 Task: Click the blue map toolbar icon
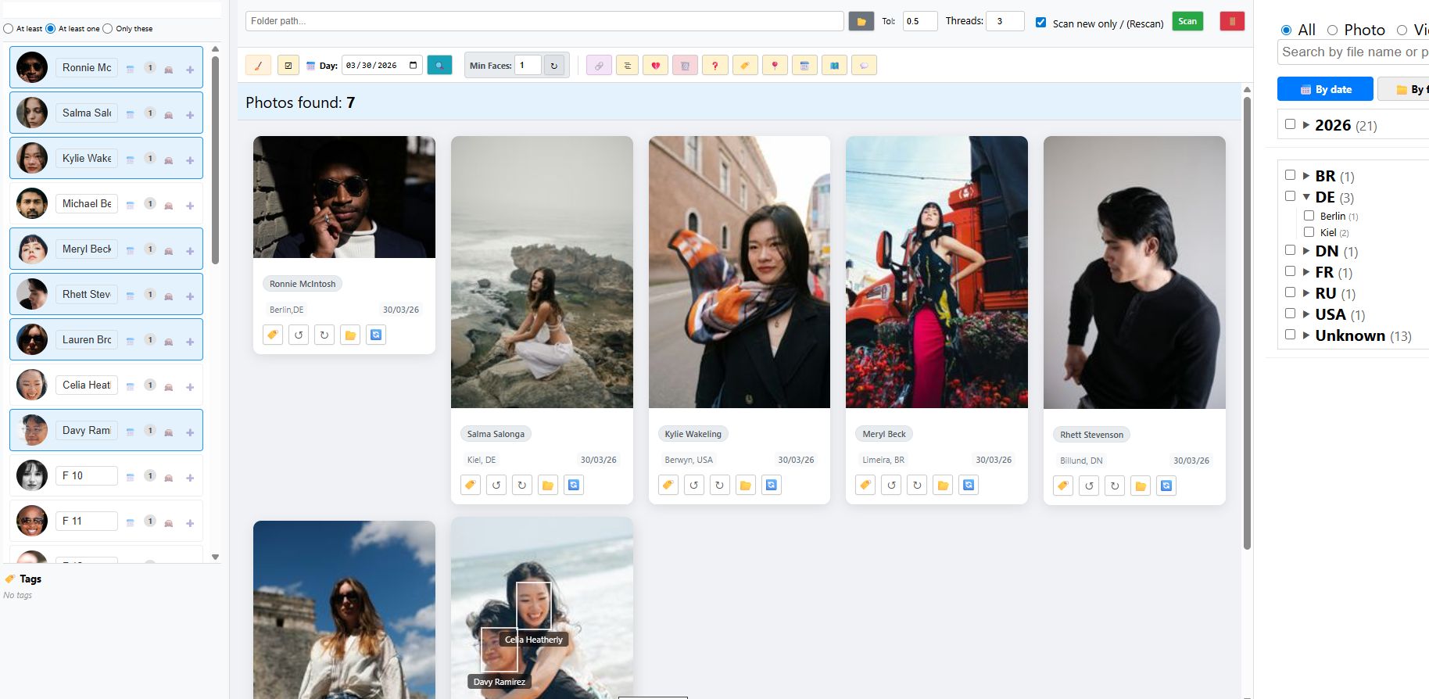point(834,66)
